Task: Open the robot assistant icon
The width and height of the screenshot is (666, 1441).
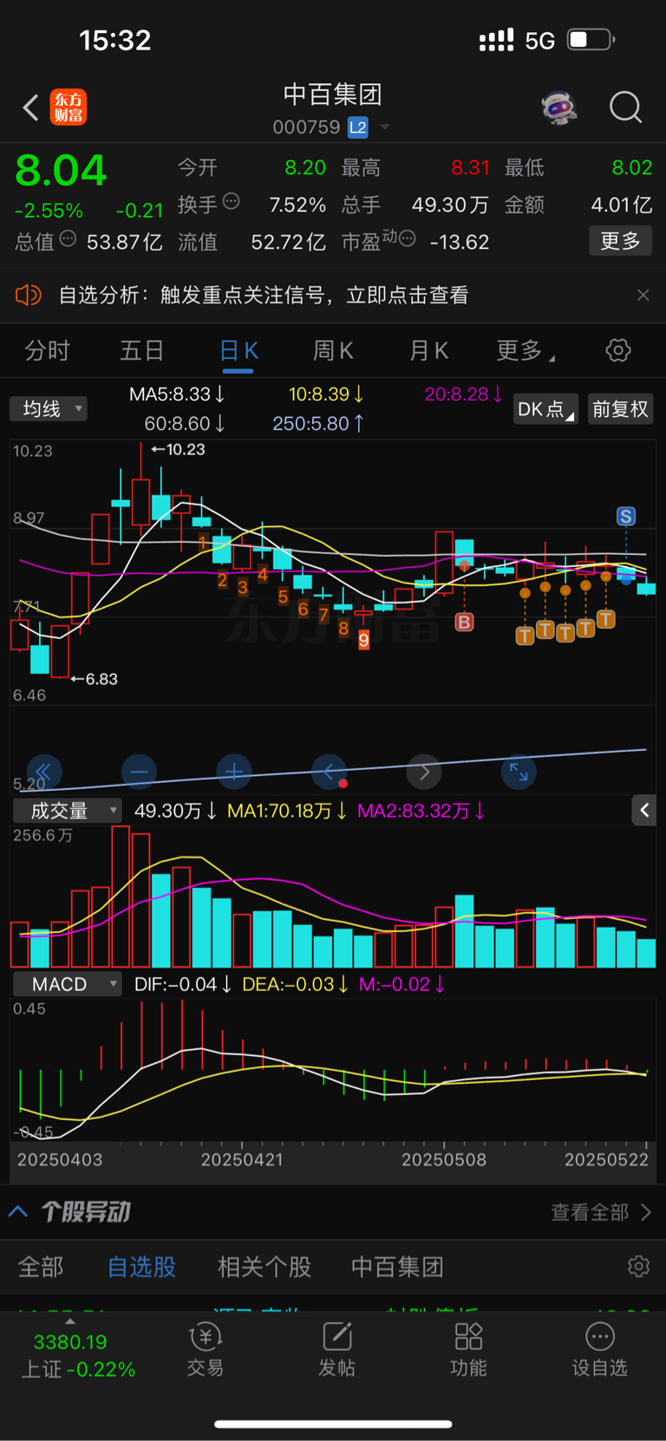Action: point(559,108)
